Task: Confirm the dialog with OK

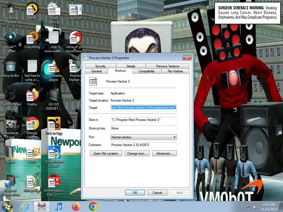Action: (x=135, y=192)
